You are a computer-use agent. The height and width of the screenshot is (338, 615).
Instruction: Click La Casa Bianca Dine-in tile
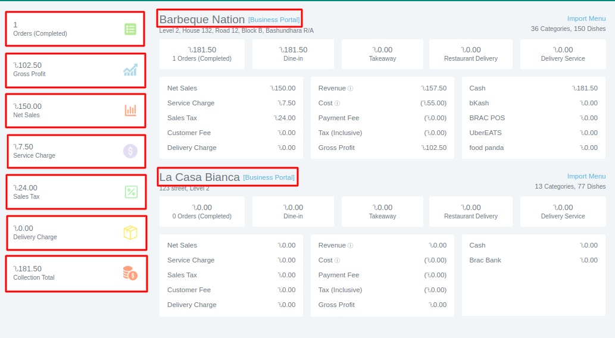(293, 212)
